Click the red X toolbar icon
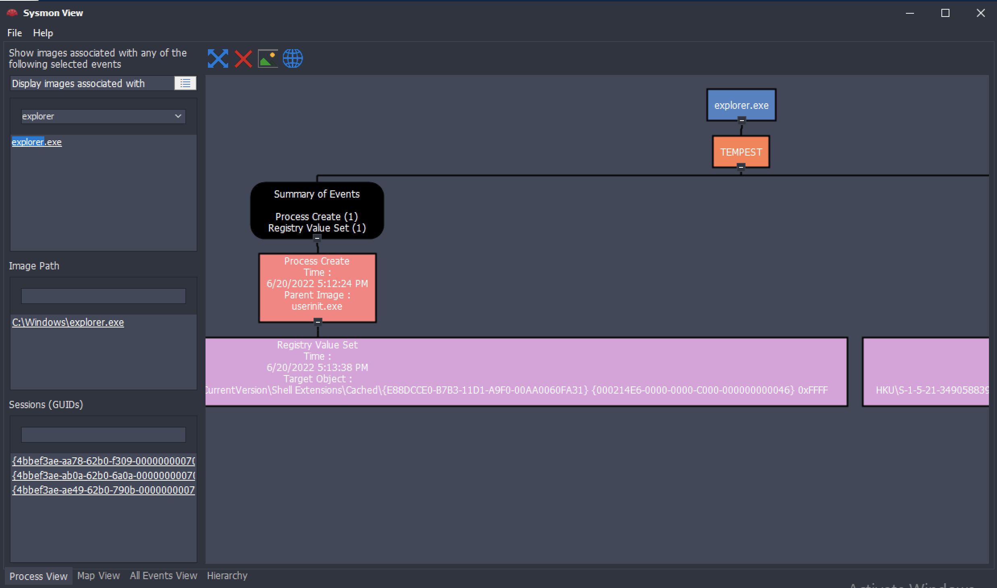Screen dimensions: 997x588 coord(243,59)
